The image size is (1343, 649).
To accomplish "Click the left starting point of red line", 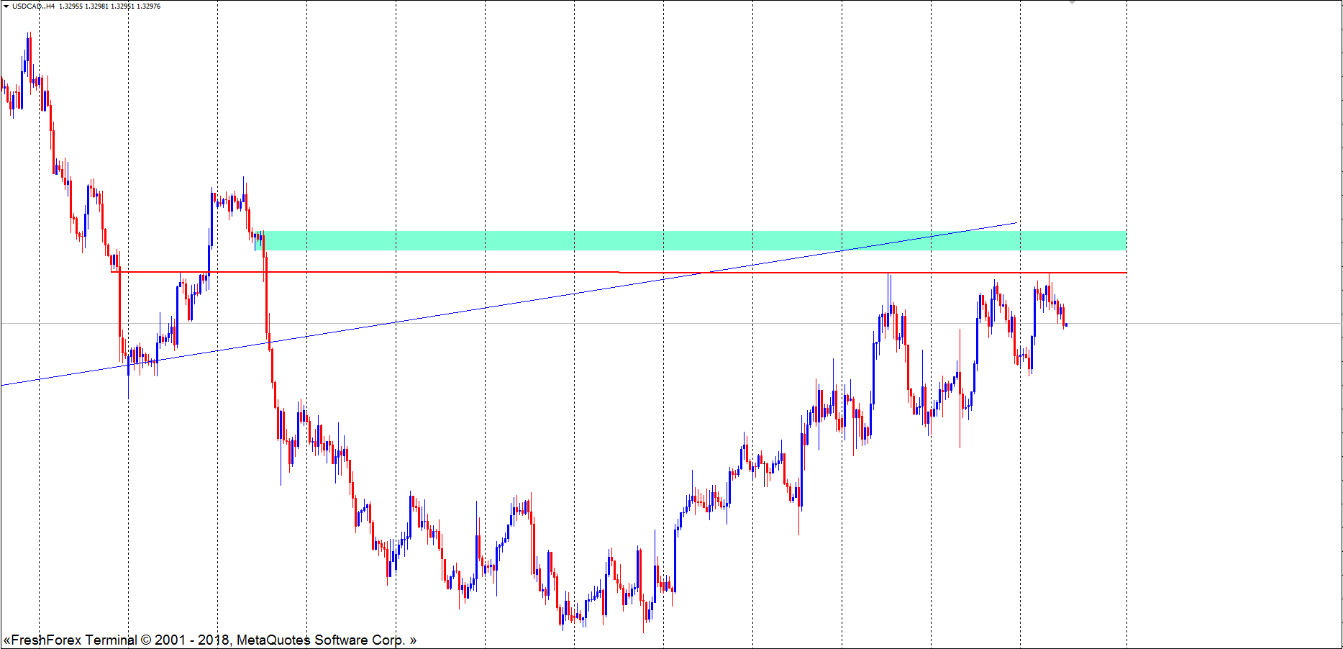I will pos(113,272).
